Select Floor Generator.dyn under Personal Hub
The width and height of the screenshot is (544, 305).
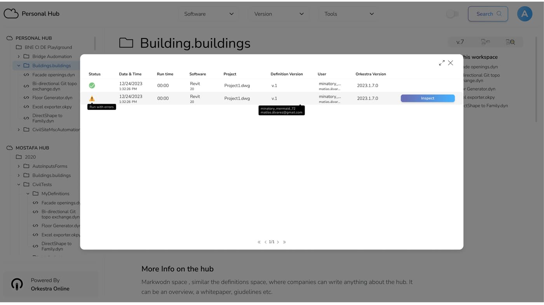(x=52, y=98)
